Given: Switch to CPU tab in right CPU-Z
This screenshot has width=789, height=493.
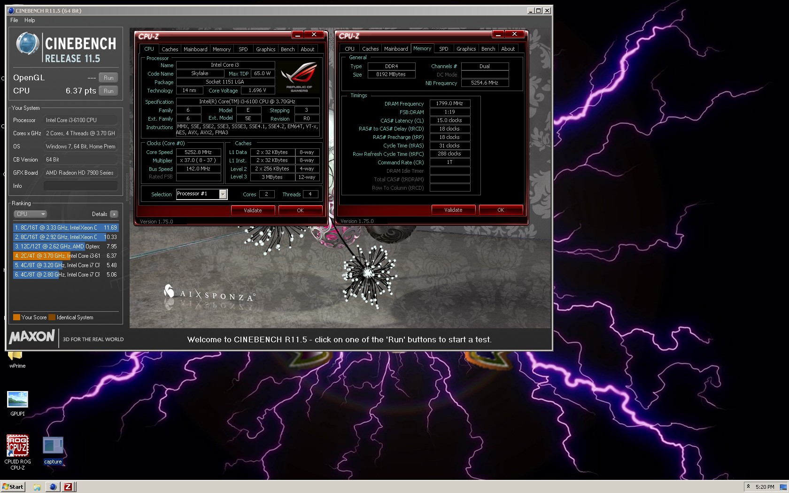Looking at the screenshot, I should 349,49.
